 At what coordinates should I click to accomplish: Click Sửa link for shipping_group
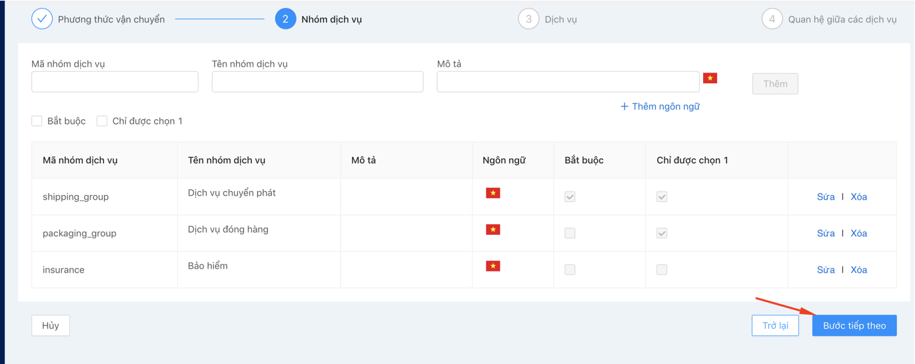point(826,197)
